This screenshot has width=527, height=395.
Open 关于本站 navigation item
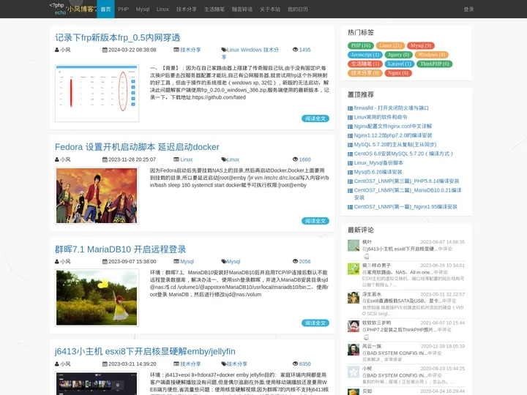tap(270, 9)
